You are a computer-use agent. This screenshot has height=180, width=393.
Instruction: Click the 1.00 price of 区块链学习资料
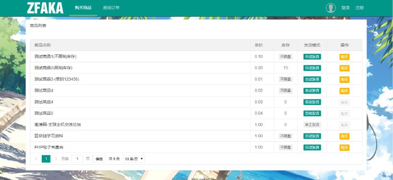pos(258,136)
